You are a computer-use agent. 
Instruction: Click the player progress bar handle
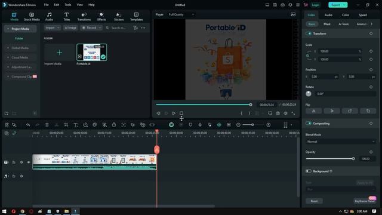tap(251, 105)
